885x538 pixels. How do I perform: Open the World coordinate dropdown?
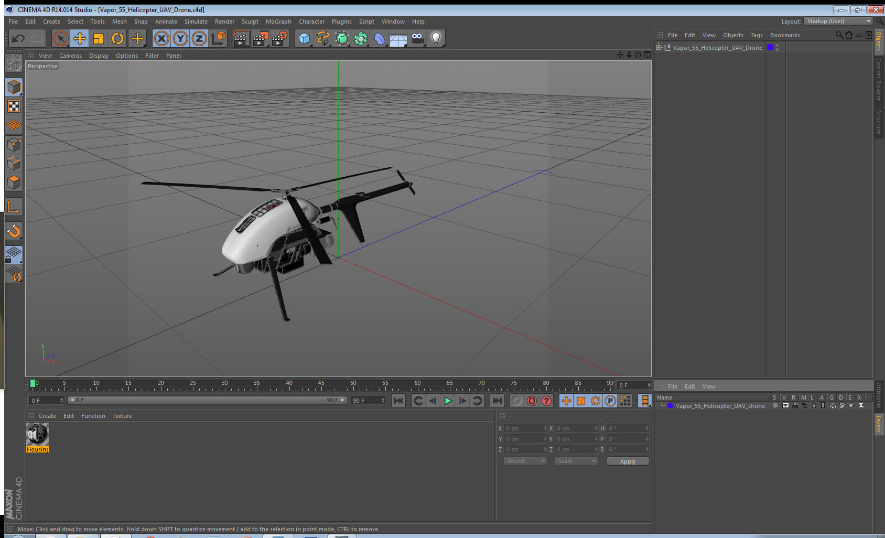pos(525,461)
